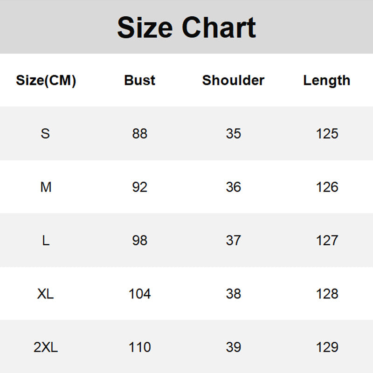373x373 pixels.
Task: Click shoulder value 39 for 2XL
Action: pos(233,347)
